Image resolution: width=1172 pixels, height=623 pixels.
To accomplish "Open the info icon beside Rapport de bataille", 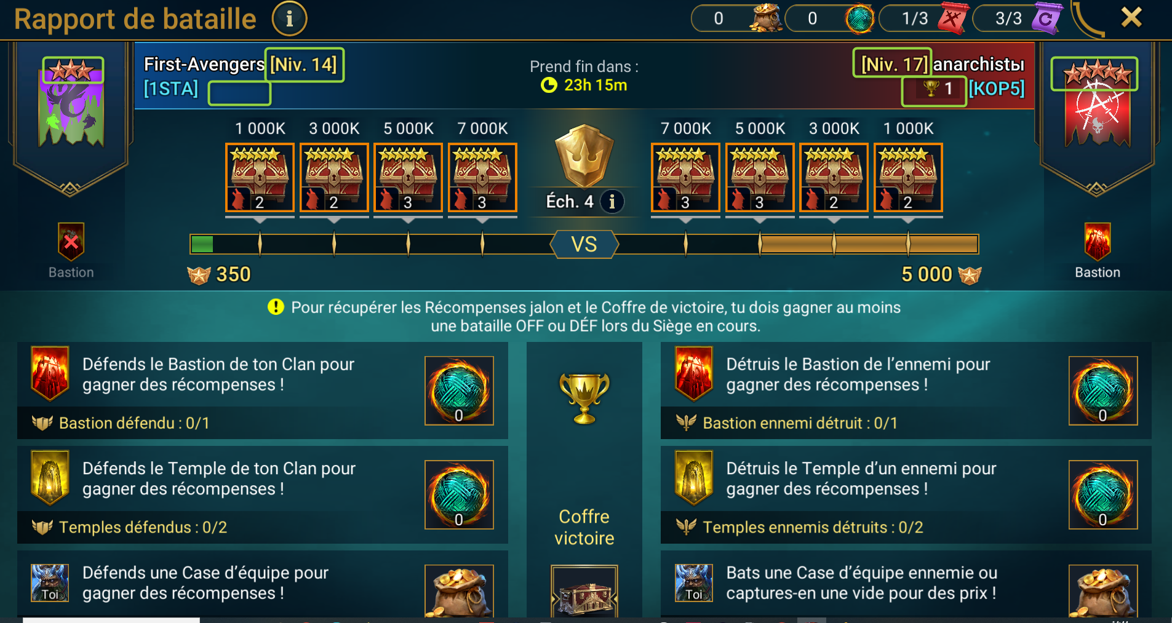I will [289, 18].
